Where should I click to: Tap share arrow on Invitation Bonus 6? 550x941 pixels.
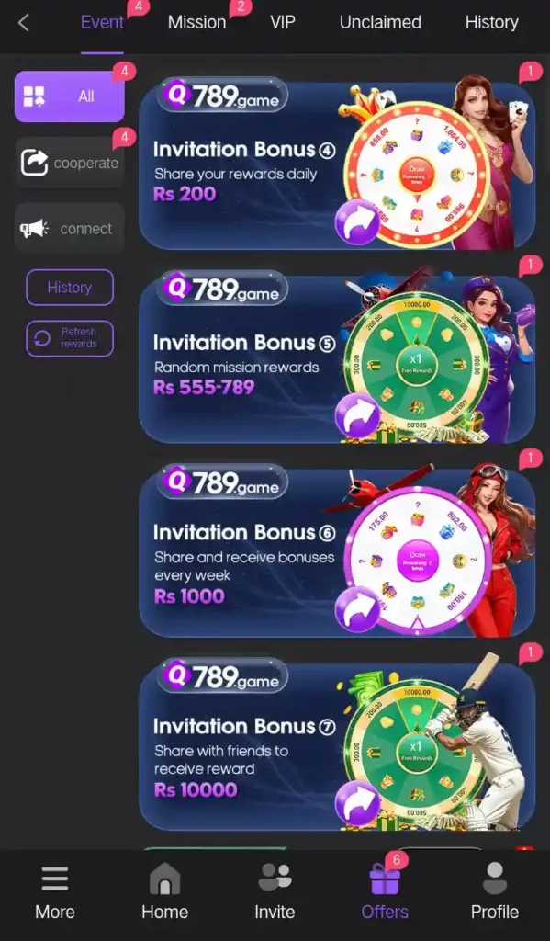(x=357, y=609)
